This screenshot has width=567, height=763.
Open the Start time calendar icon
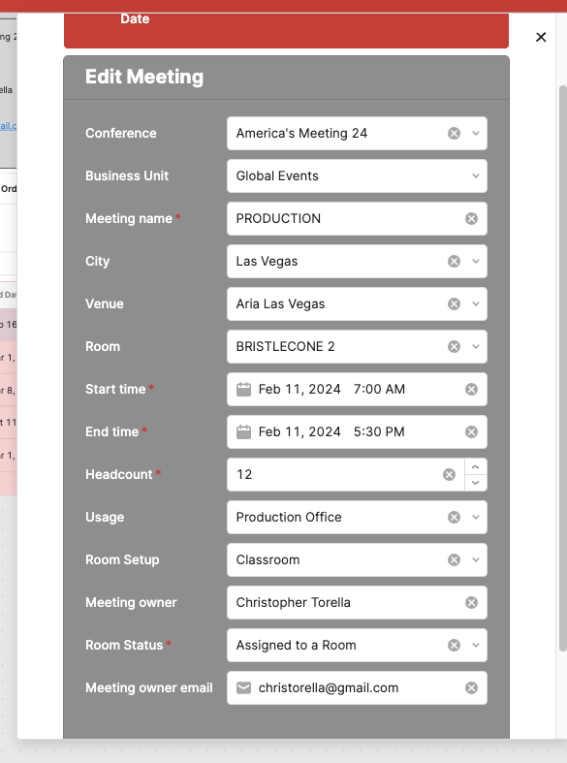[x=243, y=390]
